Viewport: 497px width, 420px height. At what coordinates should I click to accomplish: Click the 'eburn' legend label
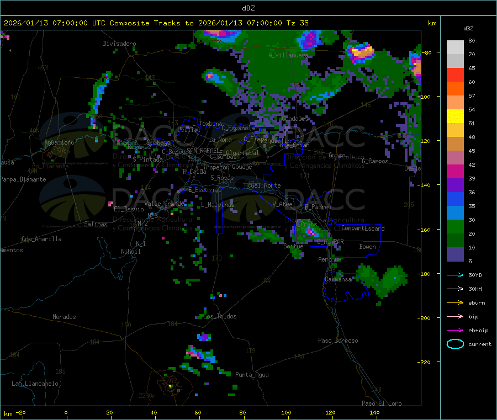click(477, 303)
